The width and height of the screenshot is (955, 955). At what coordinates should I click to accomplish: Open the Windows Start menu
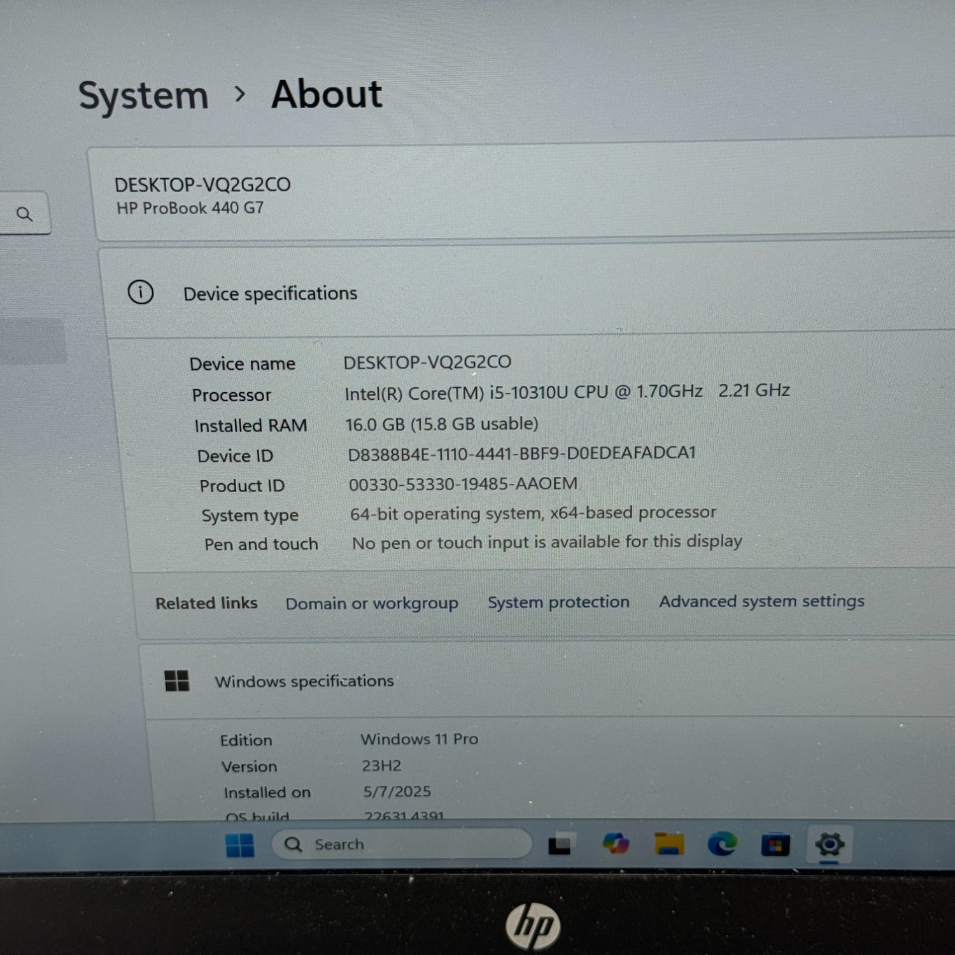click(x=240, y=845)
